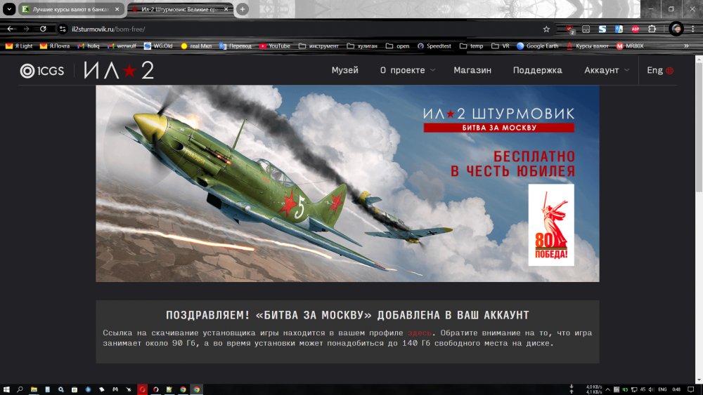
Task: Open the Google Earth bookmark
Action: (x=538, y=46)
